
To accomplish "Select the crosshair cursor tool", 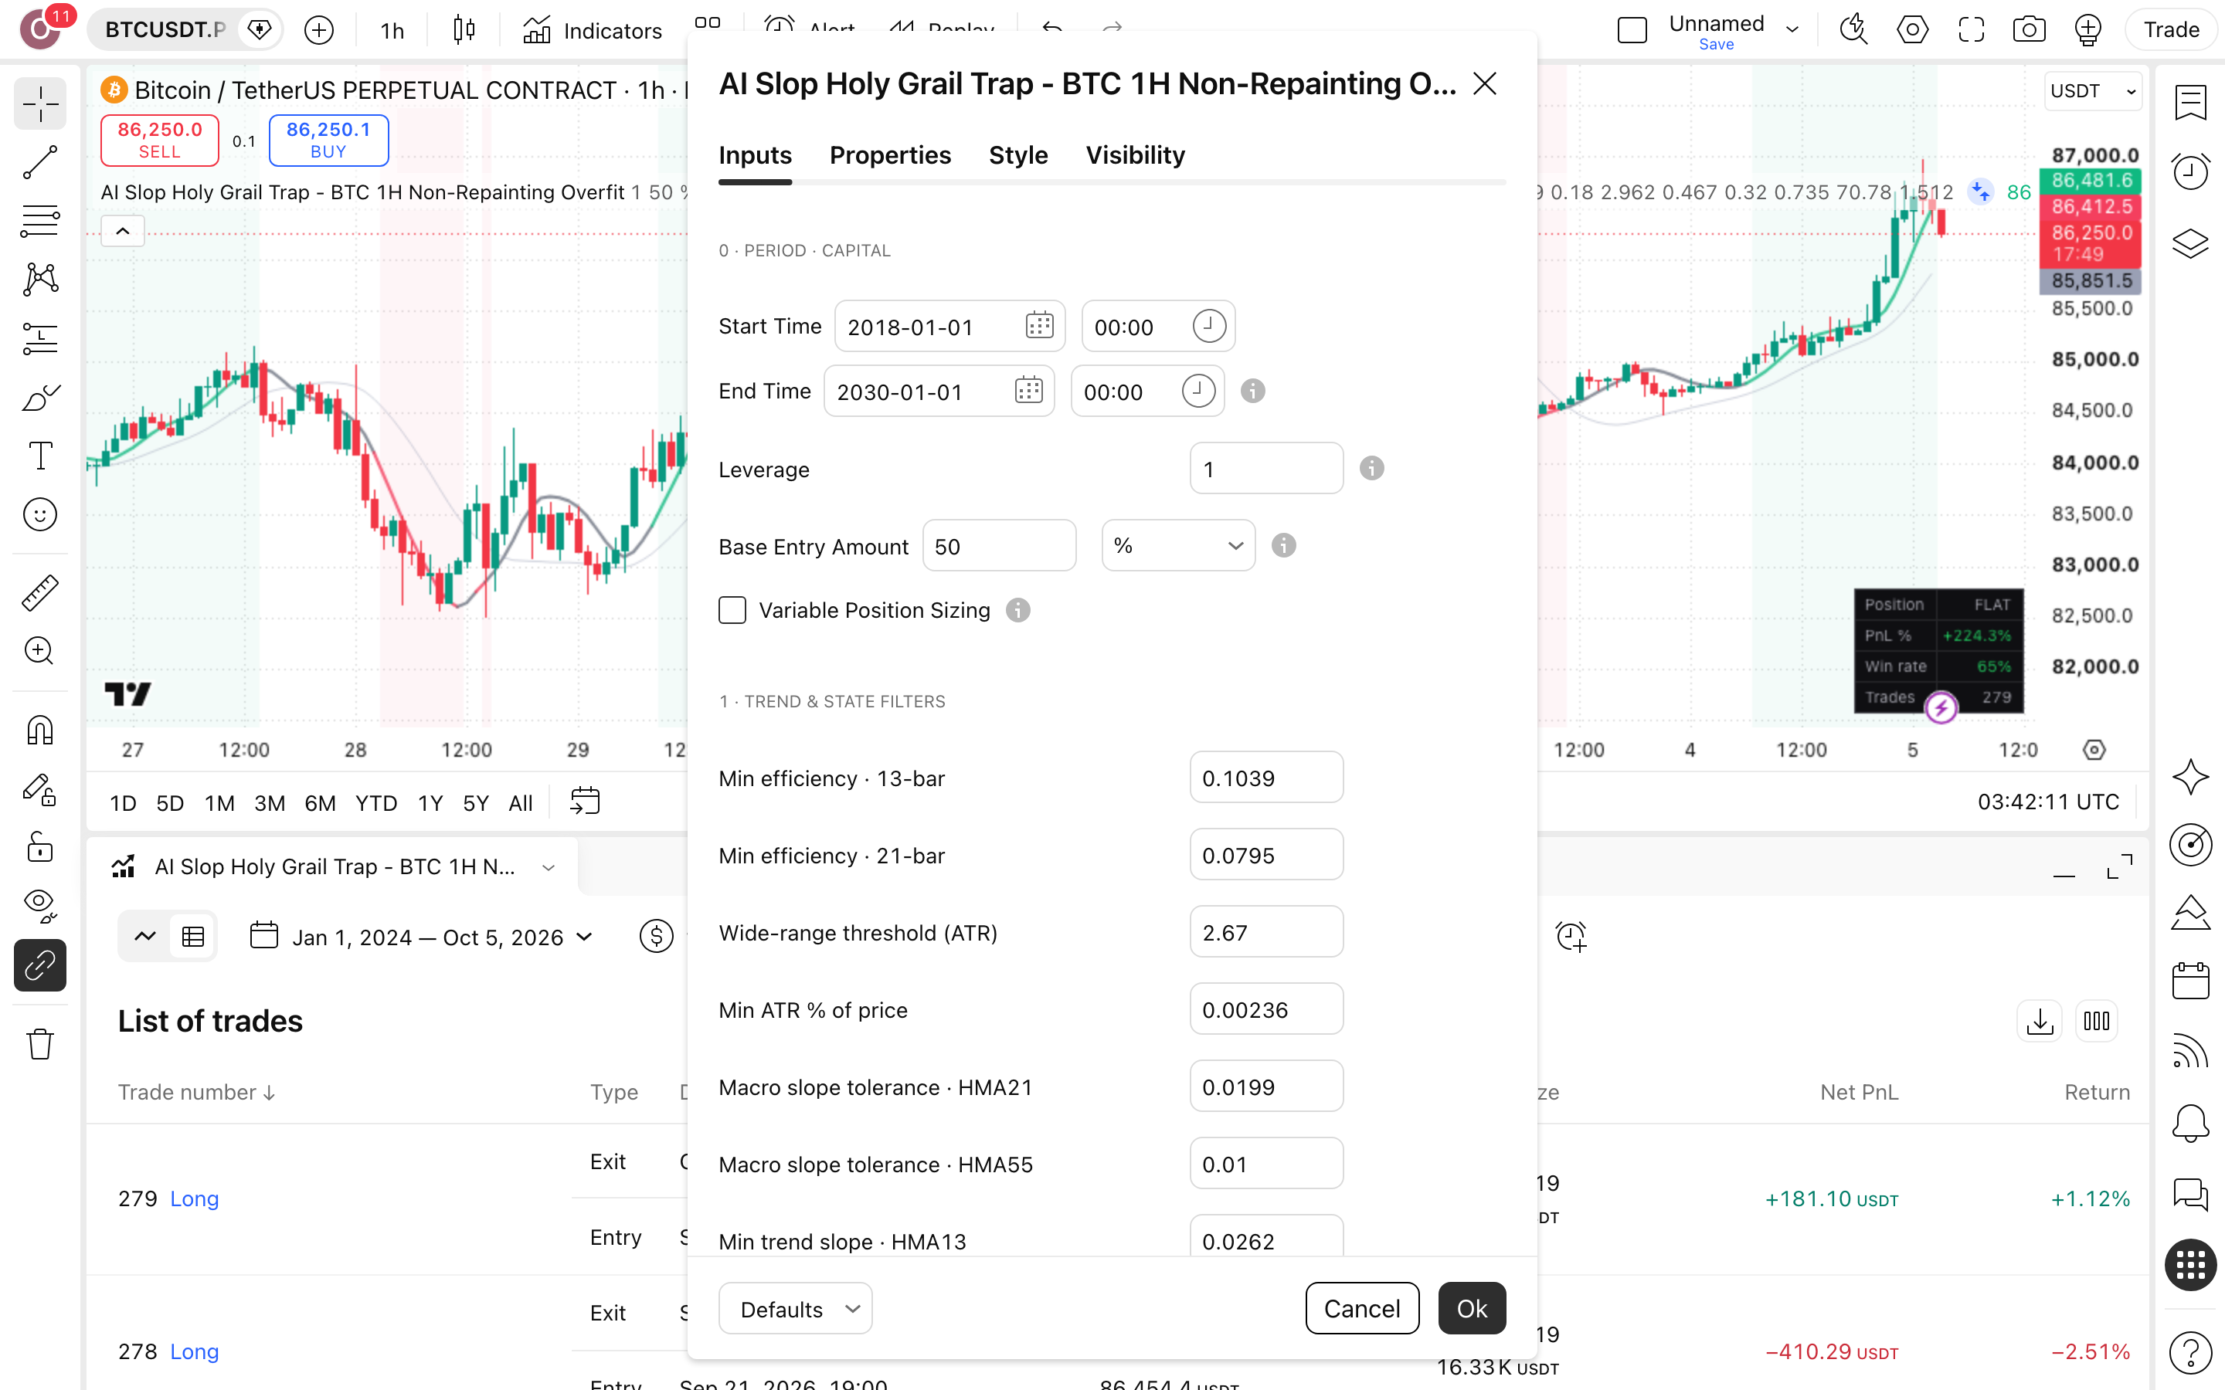I will click(39, 105).
